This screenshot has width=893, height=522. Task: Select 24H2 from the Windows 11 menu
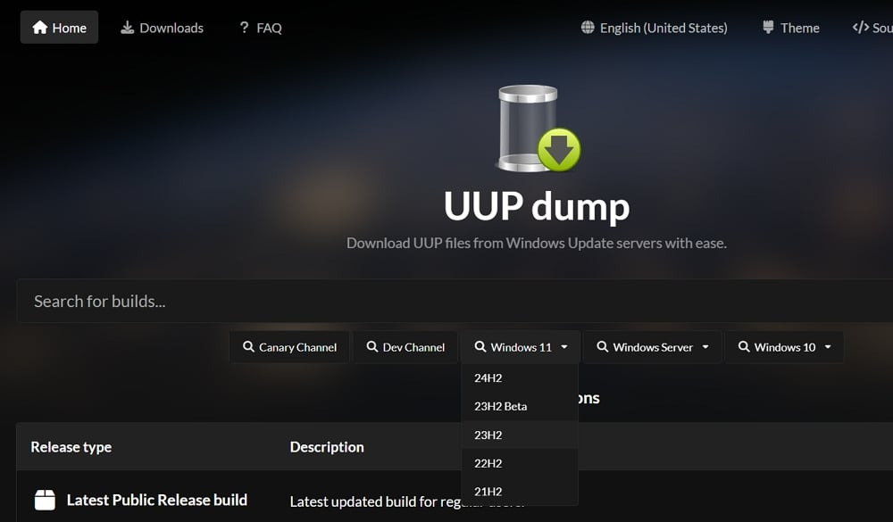(x=520, y=378)
